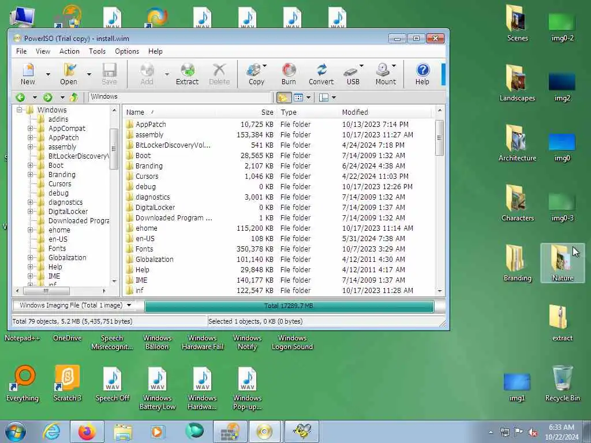Open the Help menu
The height and width of the screenshot is (443, 591).
155,51
